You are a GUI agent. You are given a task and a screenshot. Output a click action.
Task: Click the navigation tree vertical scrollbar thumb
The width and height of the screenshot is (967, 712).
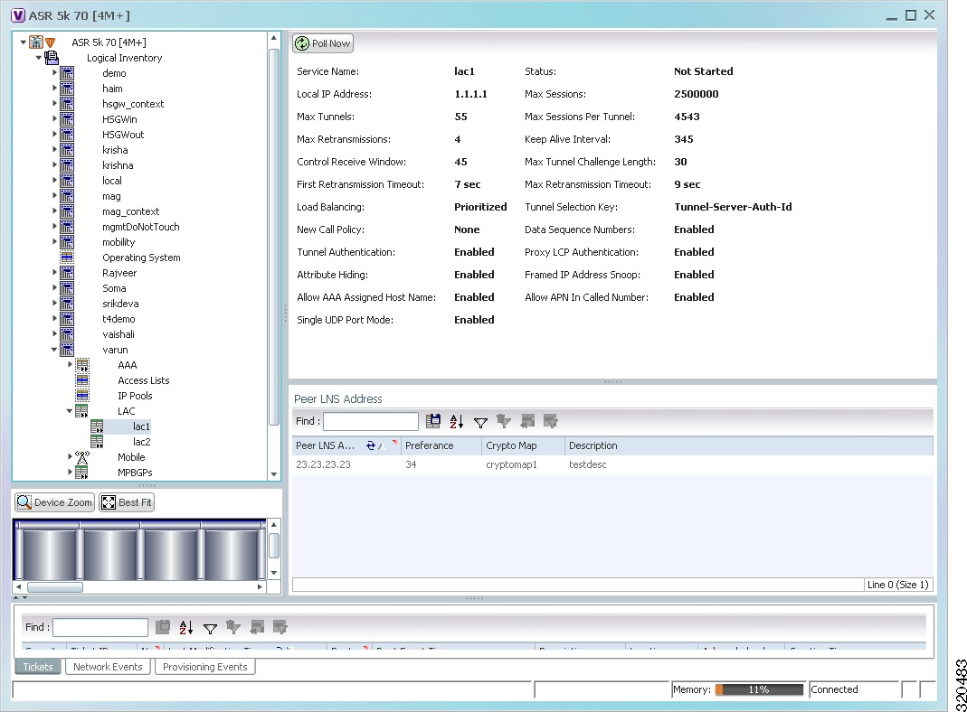[274, 237]
